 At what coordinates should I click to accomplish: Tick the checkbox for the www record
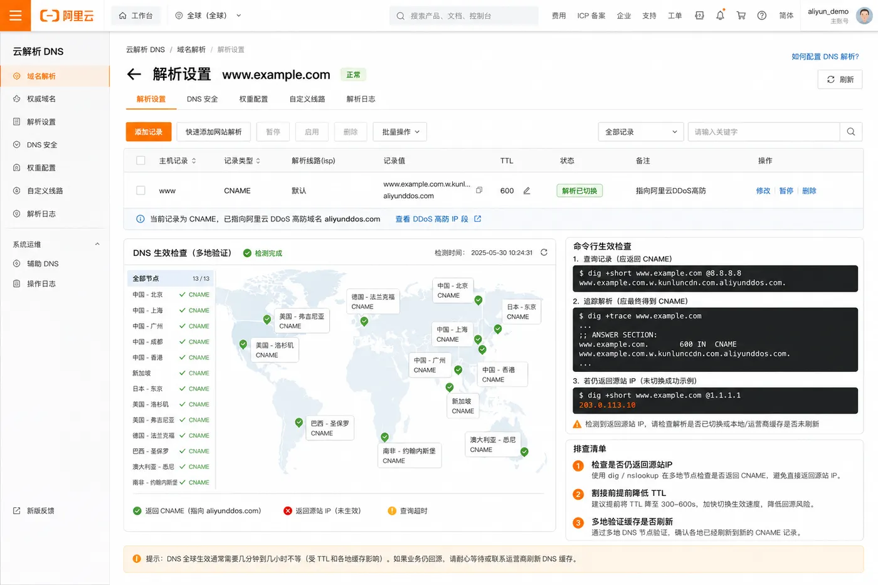140,191
